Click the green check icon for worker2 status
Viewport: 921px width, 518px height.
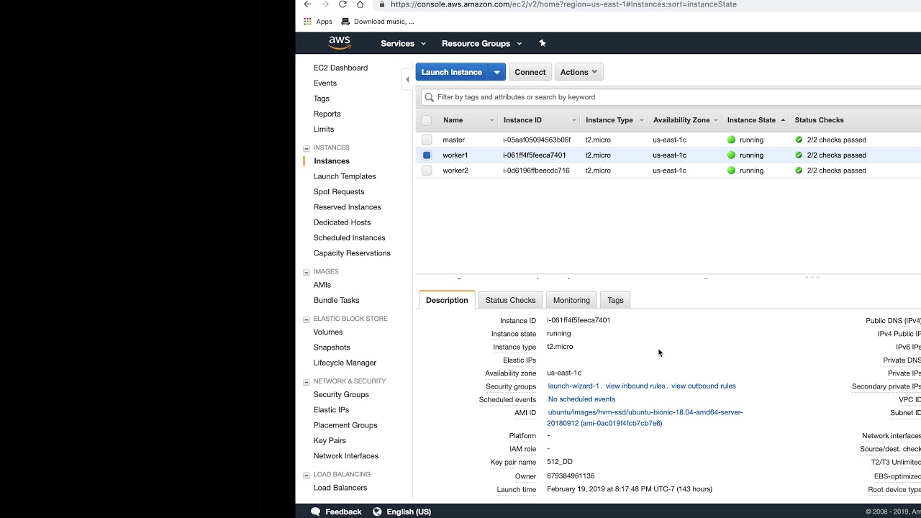(799, 171)
